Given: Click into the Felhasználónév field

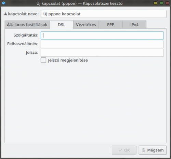Looking at the screenshot, I should click(x=102, y=44).
